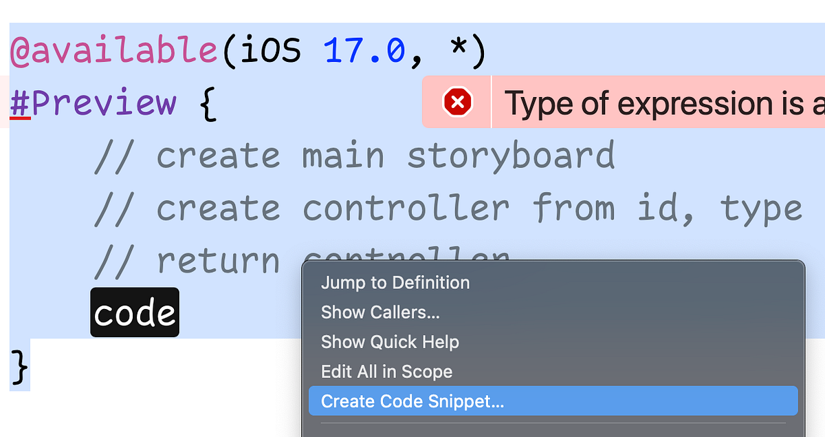Open Show Quick Help
Screen dimensions: 825x437
tap(390, 341)
